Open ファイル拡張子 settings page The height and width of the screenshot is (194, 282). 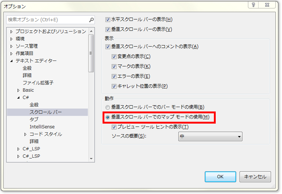(38, 83)
